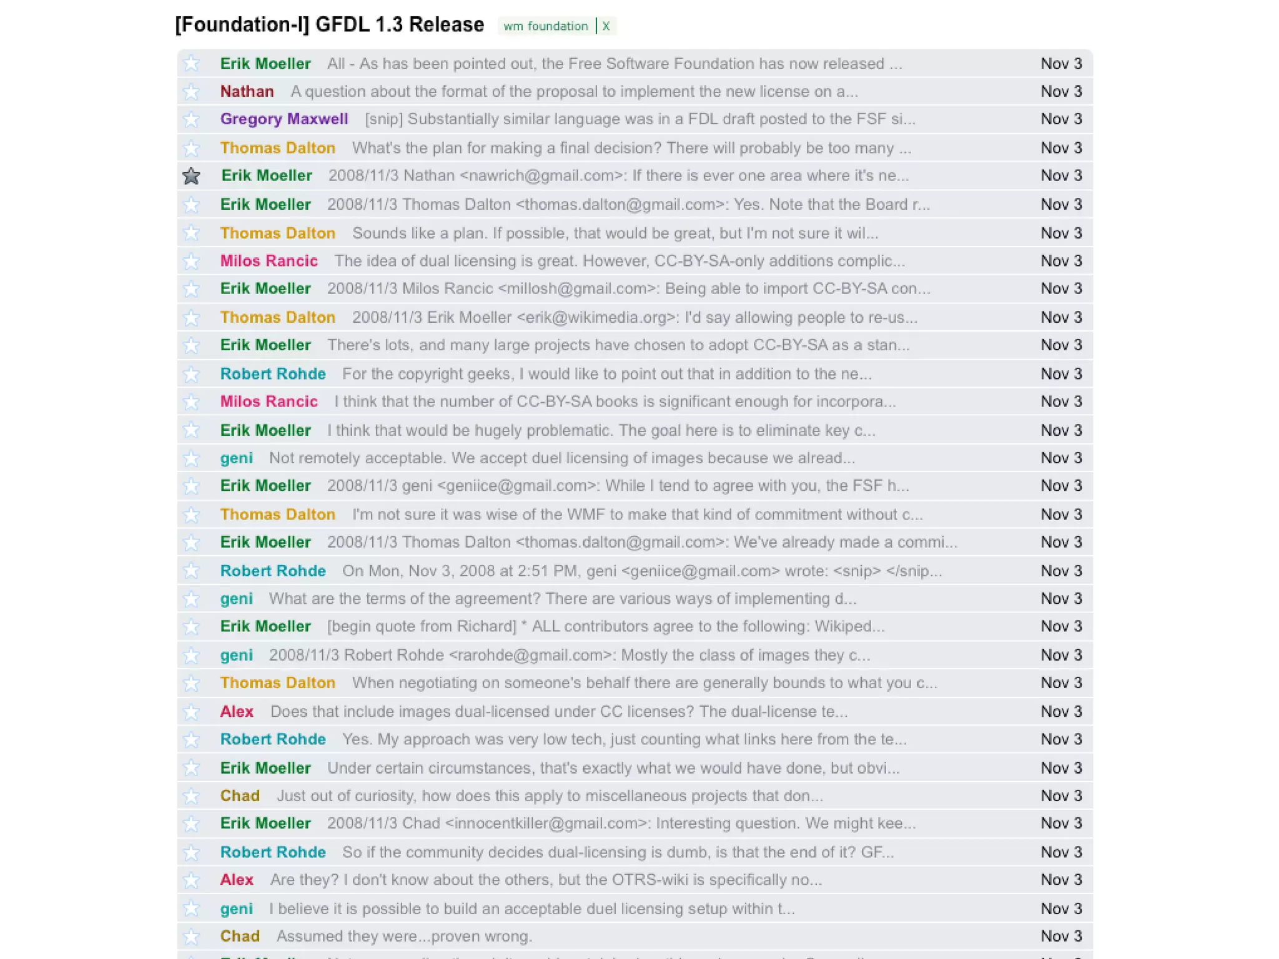
Task: Star Nathan's message about proposal format
Action: pos(191,92)
